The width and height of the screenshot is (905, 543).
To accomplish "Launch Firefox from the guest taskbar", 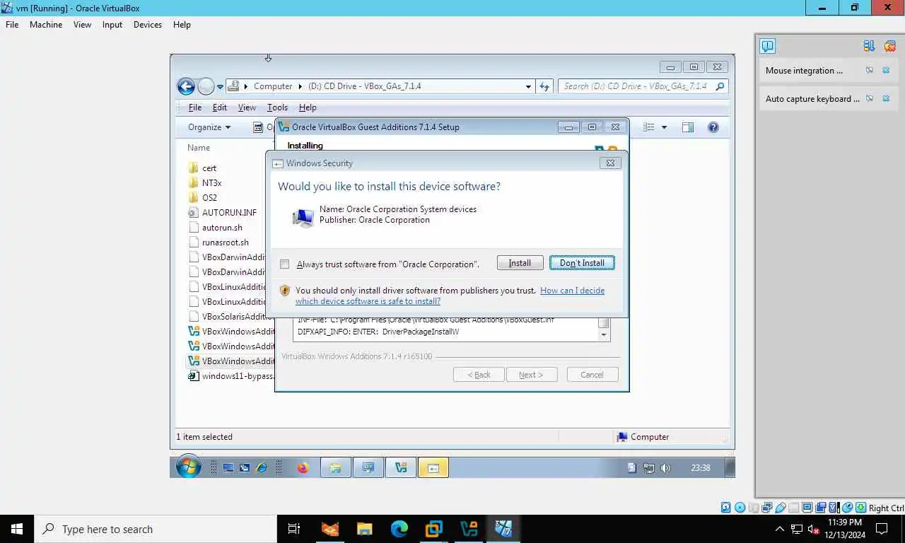I will [x=303, y=467].
